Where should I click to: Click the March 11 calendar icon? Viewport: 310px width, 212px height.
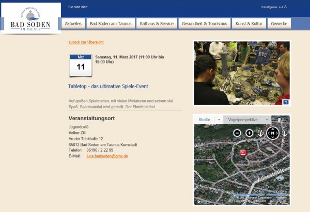(x=81, y=64)
